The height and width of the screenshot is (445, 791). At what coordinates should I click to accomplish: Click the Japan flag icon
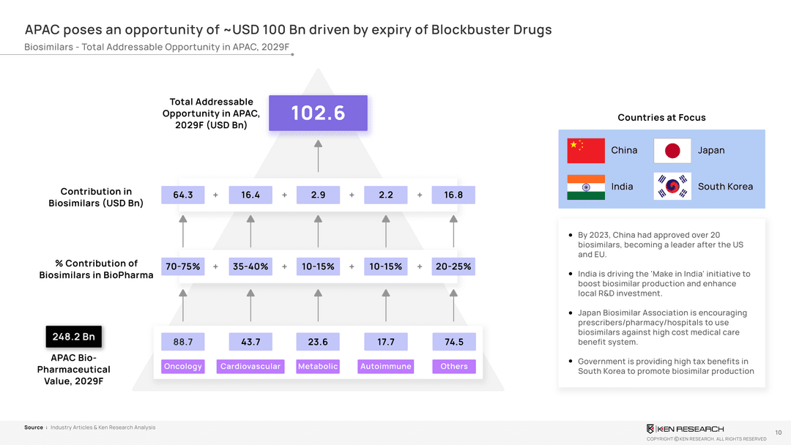click(672, 150)
